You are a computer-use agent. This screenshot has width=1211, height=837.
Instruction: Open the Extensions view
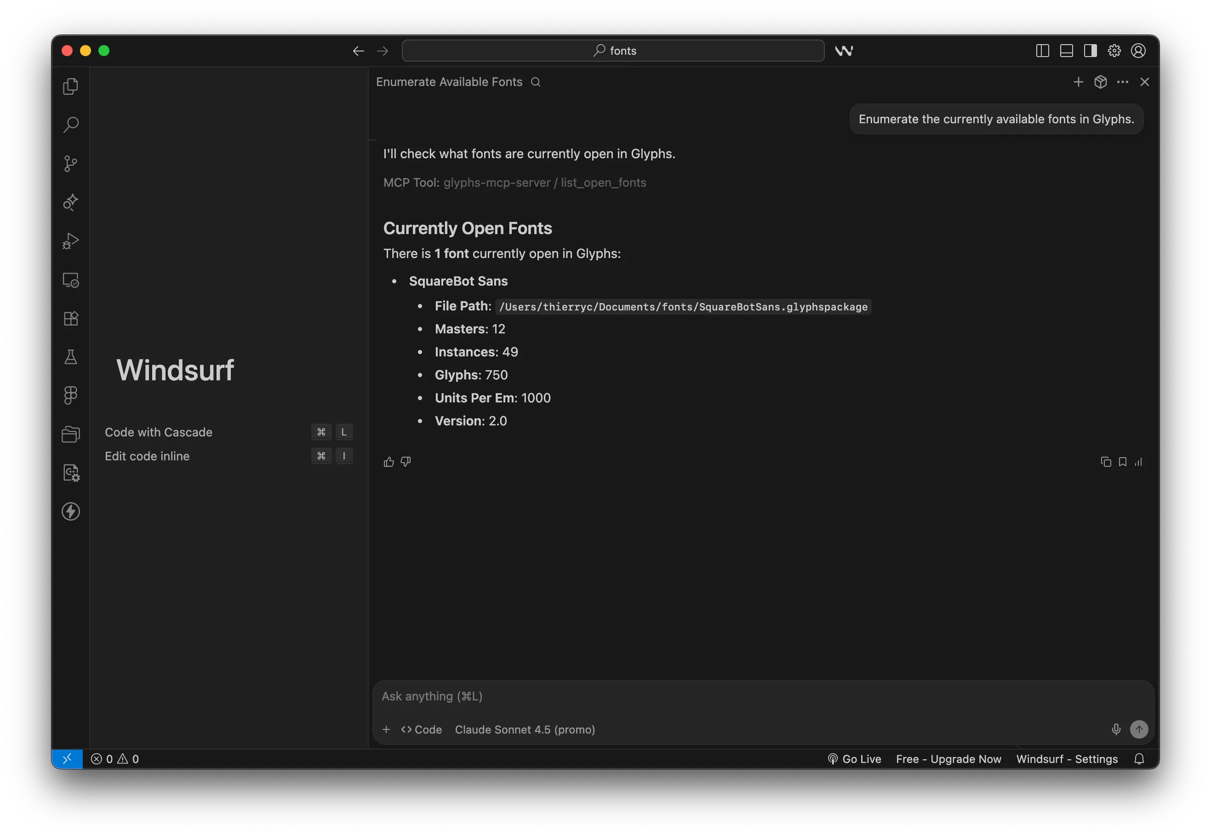(70, 318)
